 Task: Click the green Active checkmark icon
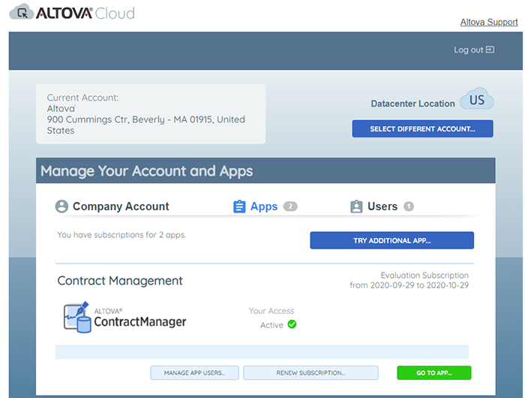(x=292, y=324)
